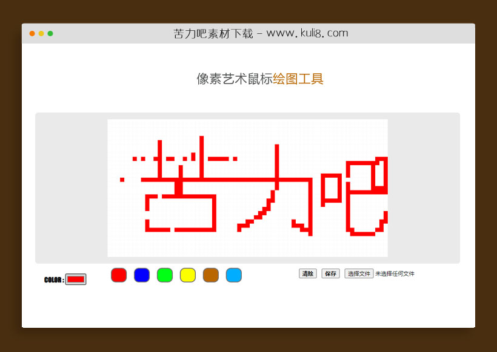This screenshot has width=497, height=352.
Task: Select the brown color swatch
Action: 211,275
